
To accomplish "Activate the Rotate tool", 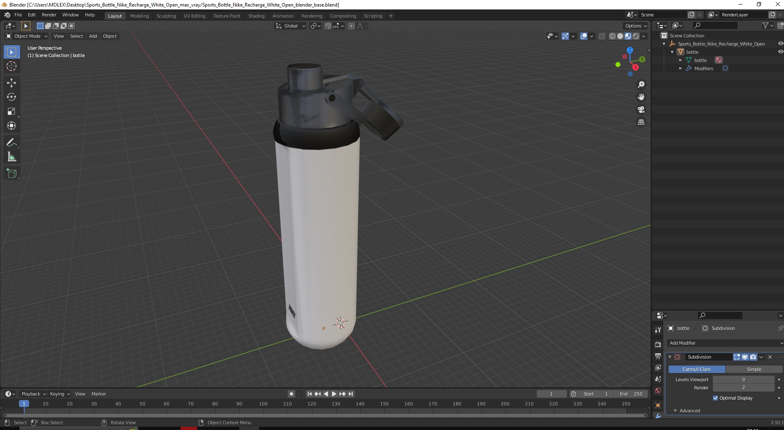I will pyautogui.click(x=11, y=97).
